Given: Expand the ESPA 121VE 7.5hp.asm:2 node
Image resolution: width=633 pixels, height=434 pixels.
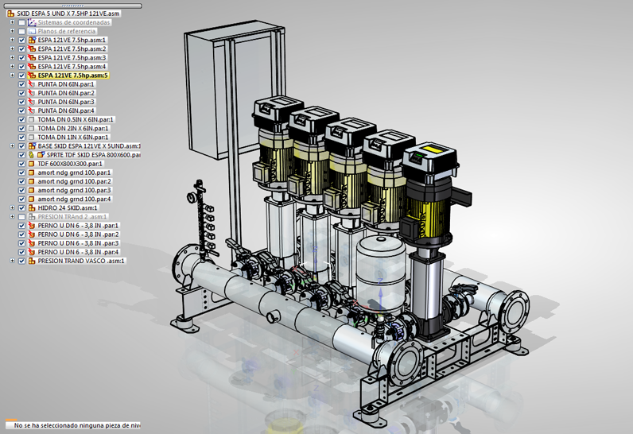Looking at the screenshot, I should tap(12, 48).
